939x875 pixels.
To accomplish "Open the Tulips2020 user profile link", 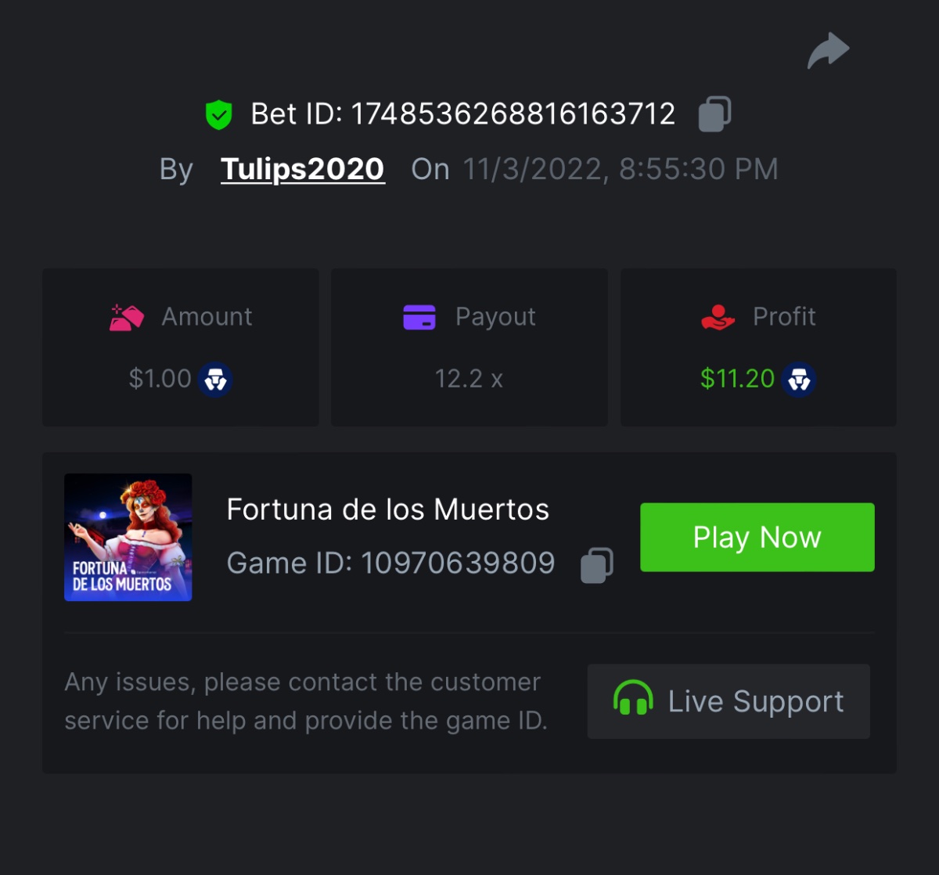I will point(302,169).
